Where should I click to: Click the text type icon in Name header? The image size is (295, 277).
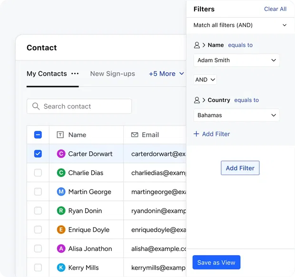60,135
